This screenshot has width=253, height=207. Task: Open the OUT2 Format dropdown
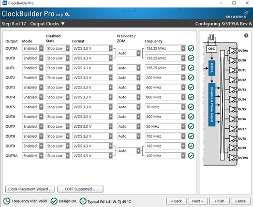pyautogui.click(x=93, y=78)
